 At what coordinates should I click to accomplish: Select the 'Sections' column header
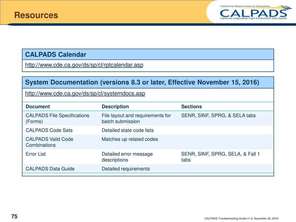pos(191,107)
